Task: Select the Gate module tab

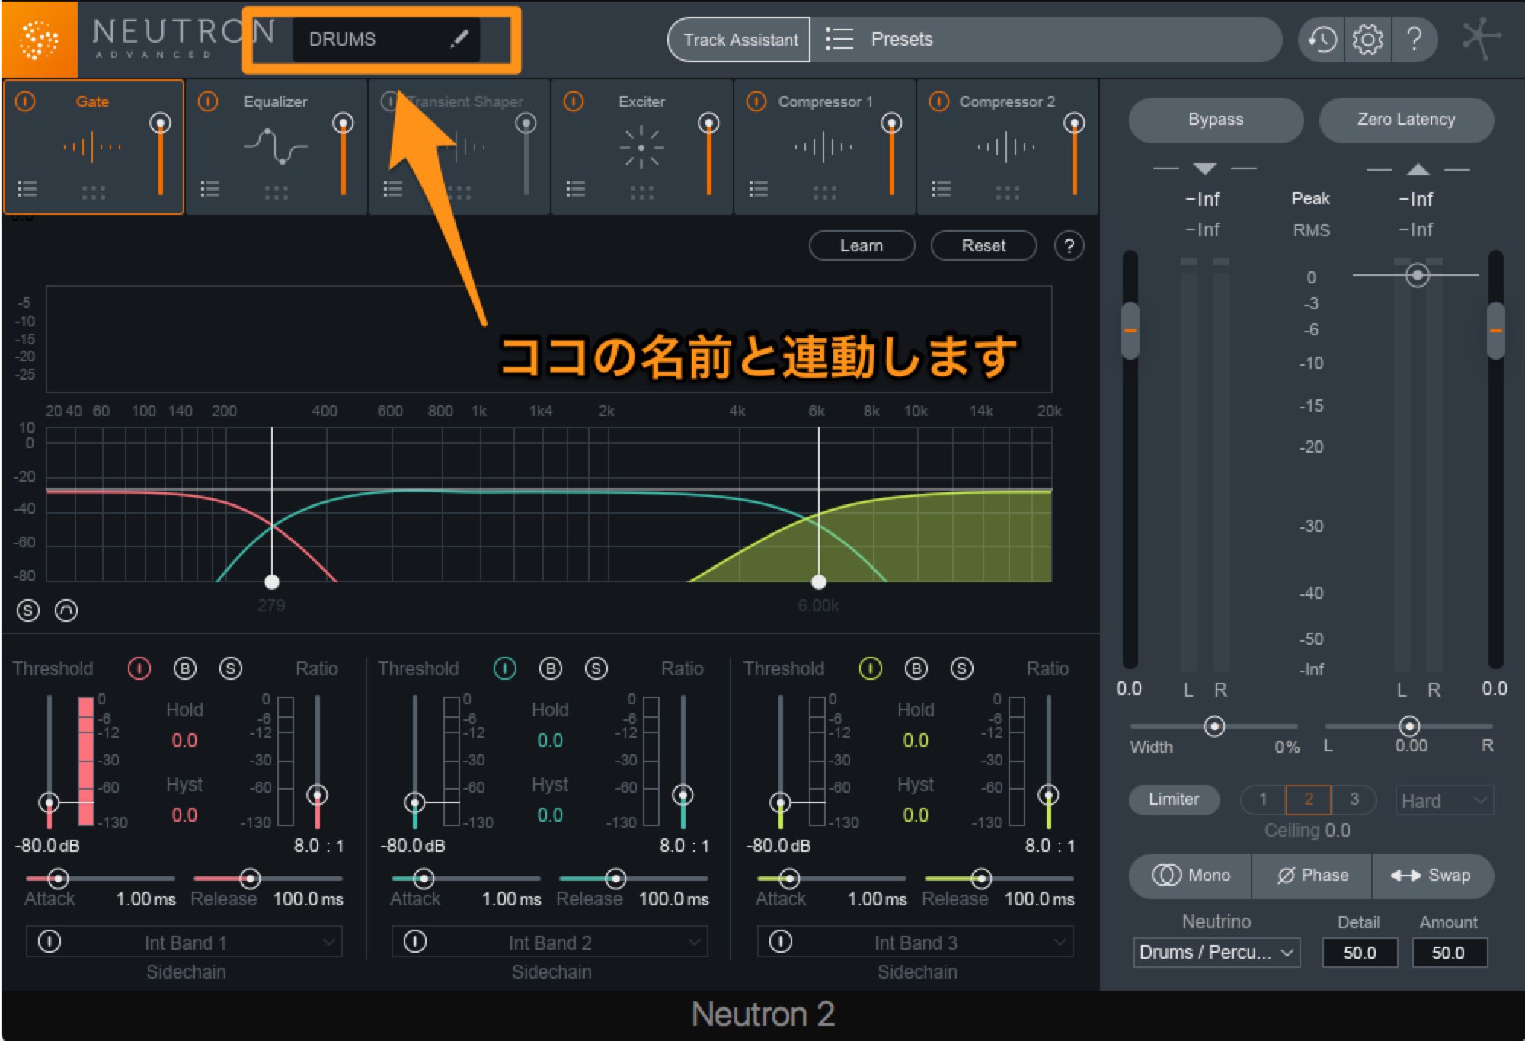Action: pos(94,147)
